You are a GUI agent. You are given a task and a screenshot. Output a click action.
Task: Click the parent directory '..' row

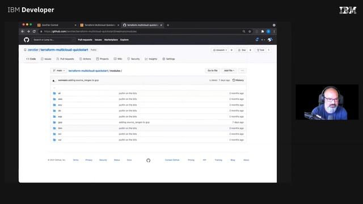pos(148,88)
